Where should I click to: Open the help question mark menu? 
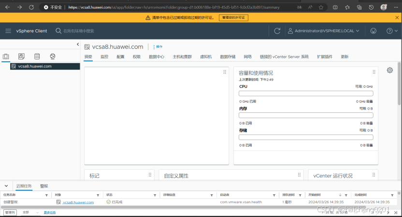click(x=391, y=31)
